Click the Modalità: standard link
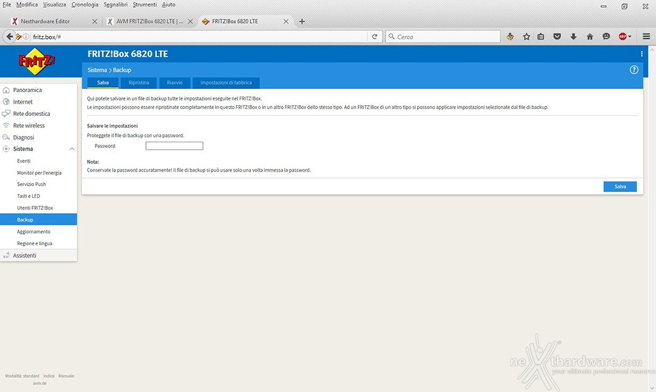Viewport: 656px width, 392px height. tap(22, 376)
